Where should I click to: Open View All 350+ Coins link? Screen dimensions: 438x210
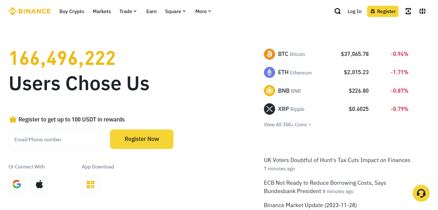pos(287,124)
